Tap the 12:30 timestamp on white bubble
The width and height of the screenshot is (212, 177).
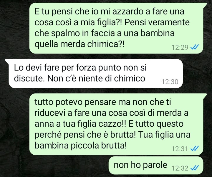point(170,82)
